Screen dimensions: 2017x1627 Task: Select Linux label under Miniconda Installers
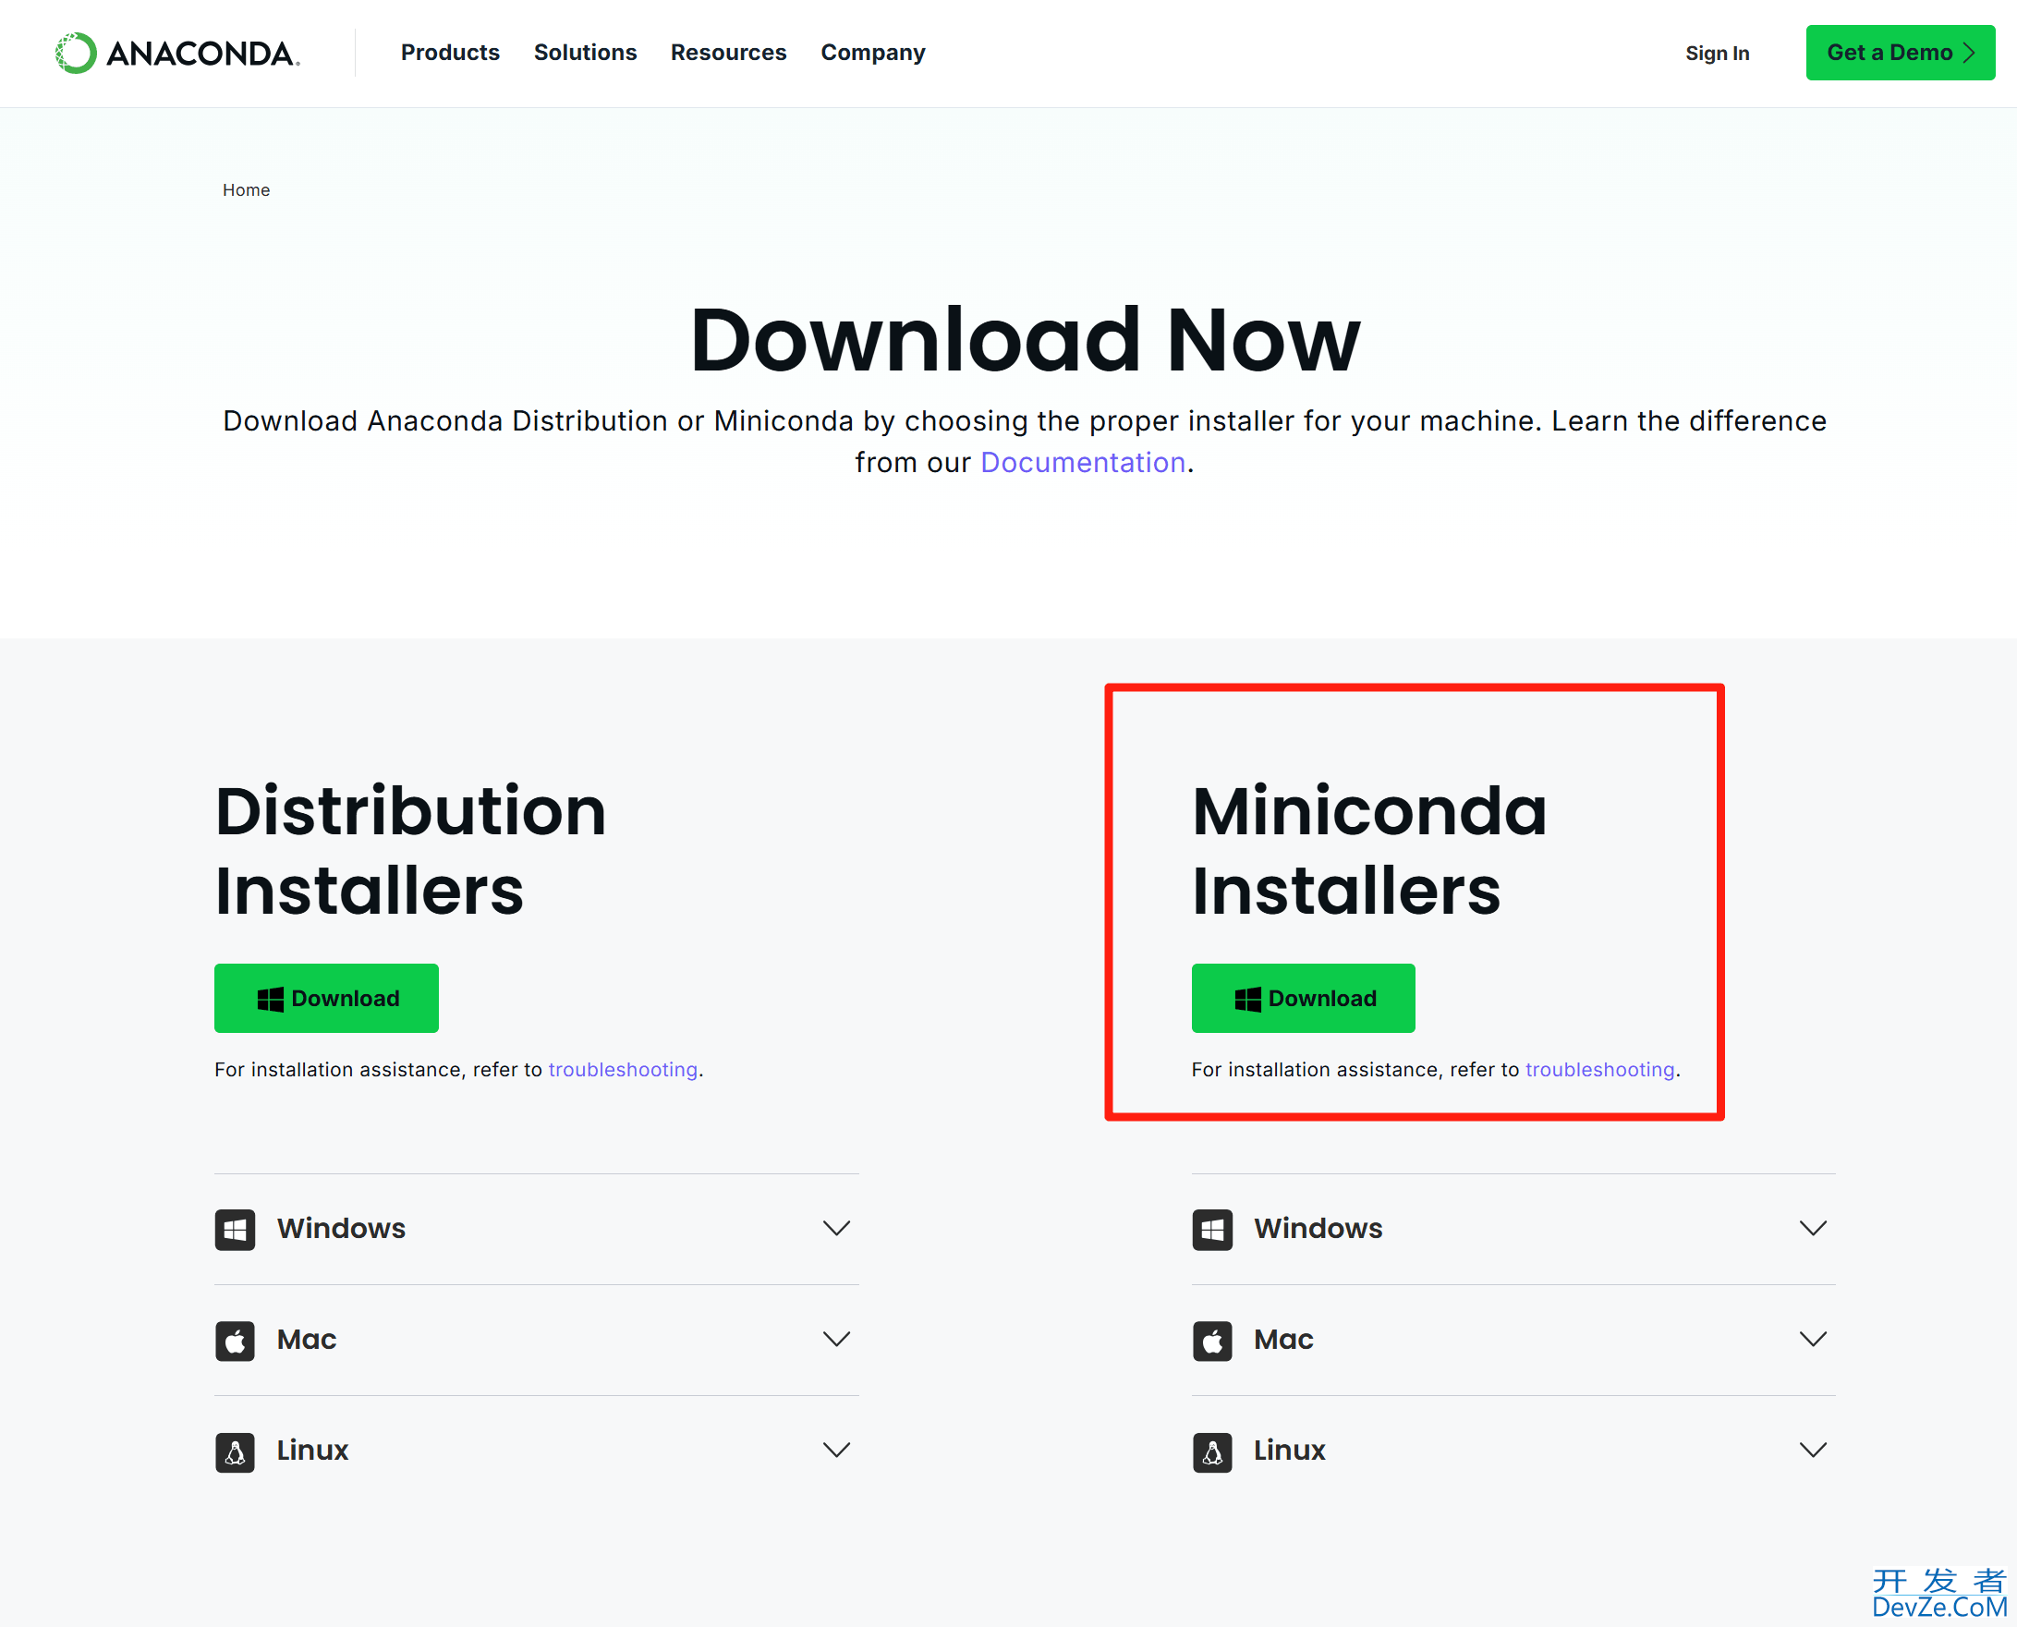pos(1290,1451)
